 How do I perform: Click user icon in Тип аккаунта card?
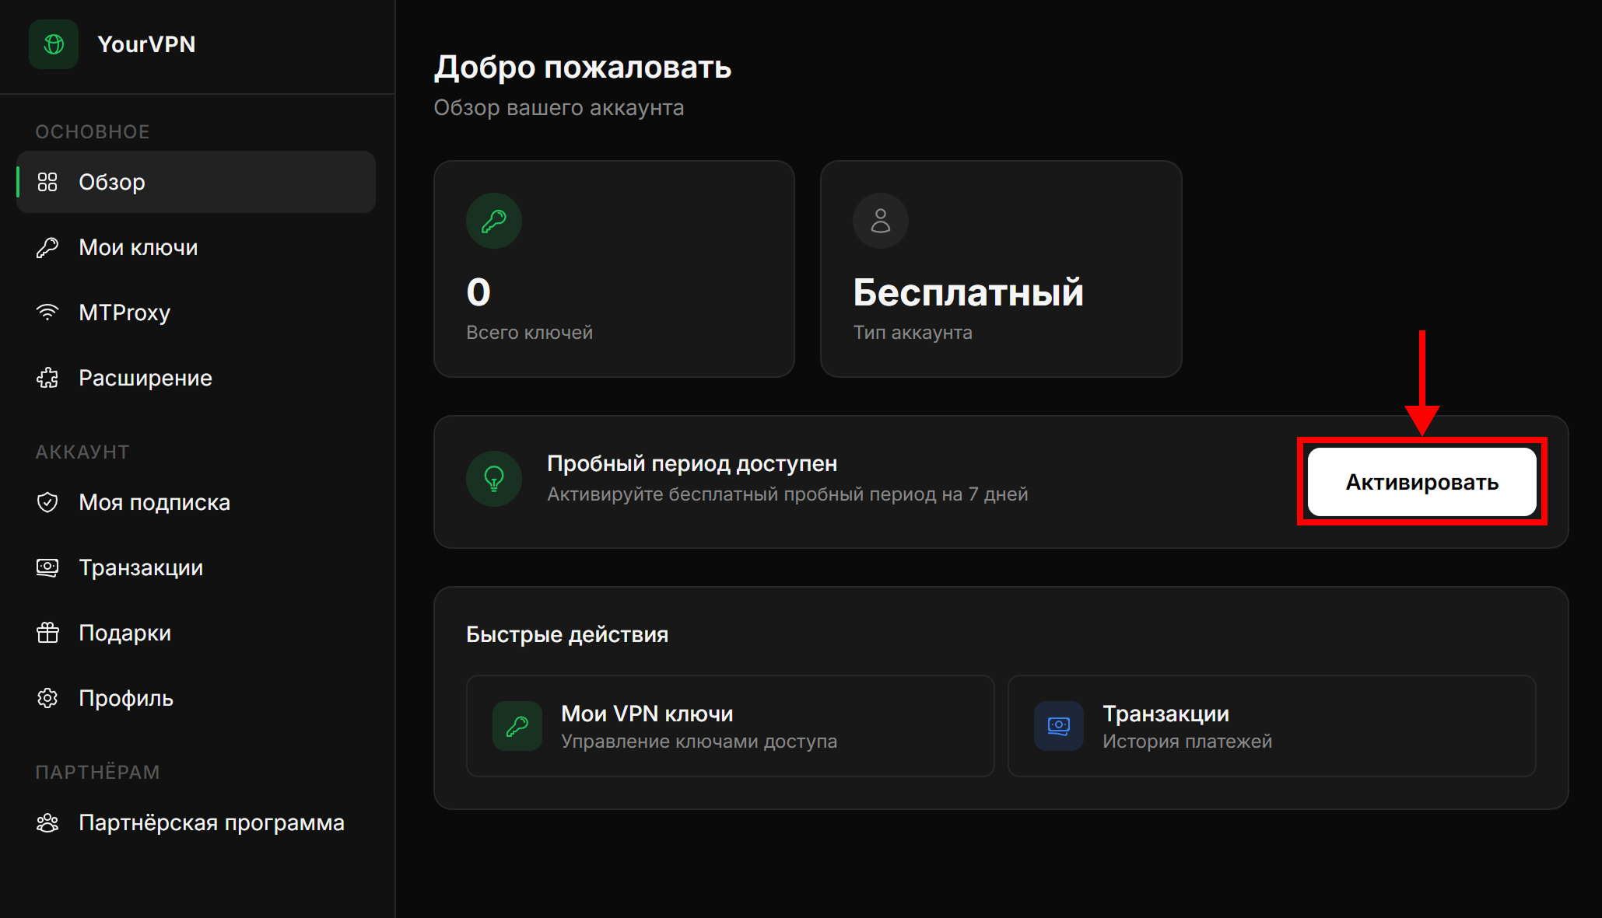tap(881, 221)
